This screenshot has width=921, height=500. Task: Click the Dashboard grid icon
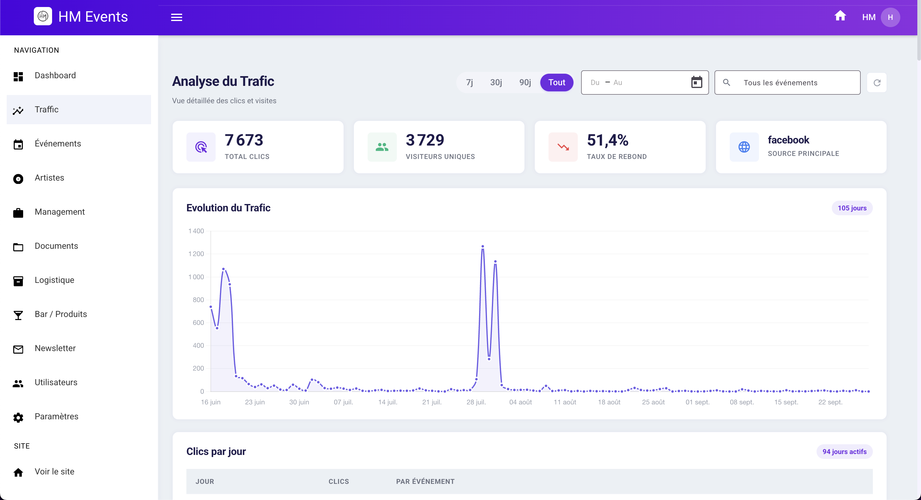pyautogui.click(x=18, y=76)
